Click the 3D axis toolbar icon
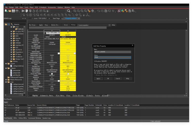The height and width of the screenshot is (126, 193). point(87,15)
